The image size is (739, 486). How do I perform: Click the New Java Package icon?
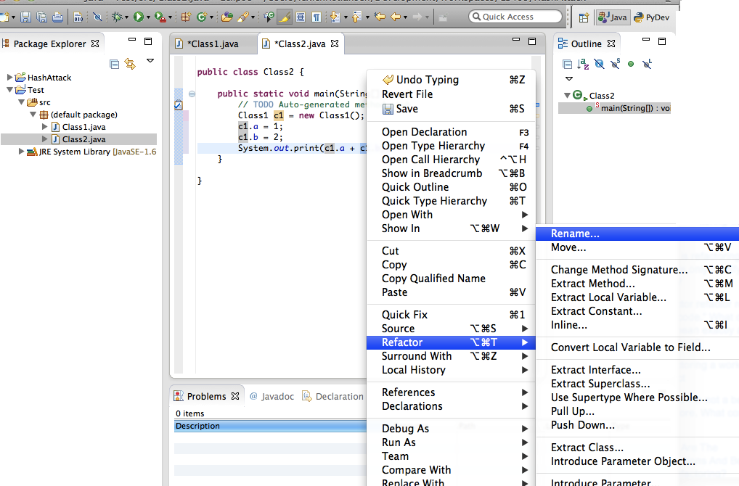coord(186,17)
